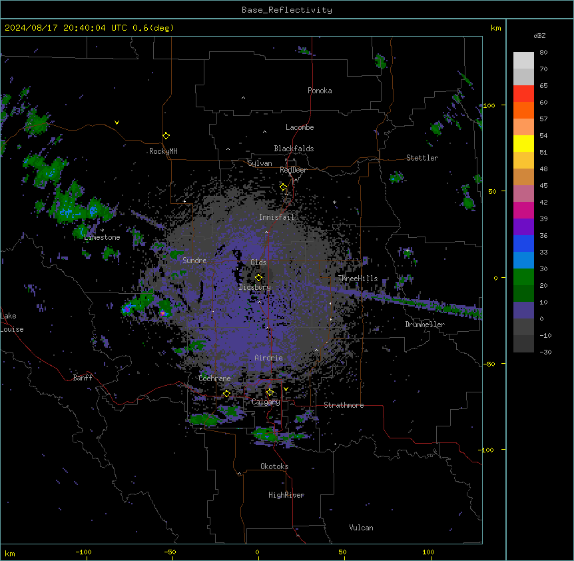Select the yellow diamond marker just above Calgary label
The width and height of the screenshot is (574, 561).
(270, 392)
